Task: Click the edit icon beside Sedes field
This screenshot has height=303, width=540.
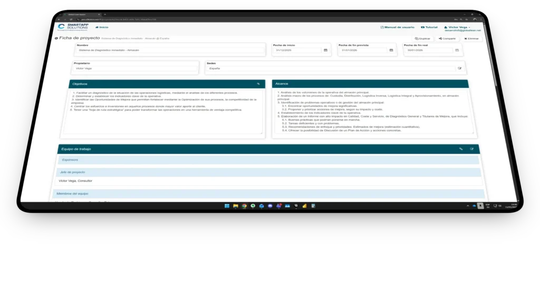Action: point(459,68)
